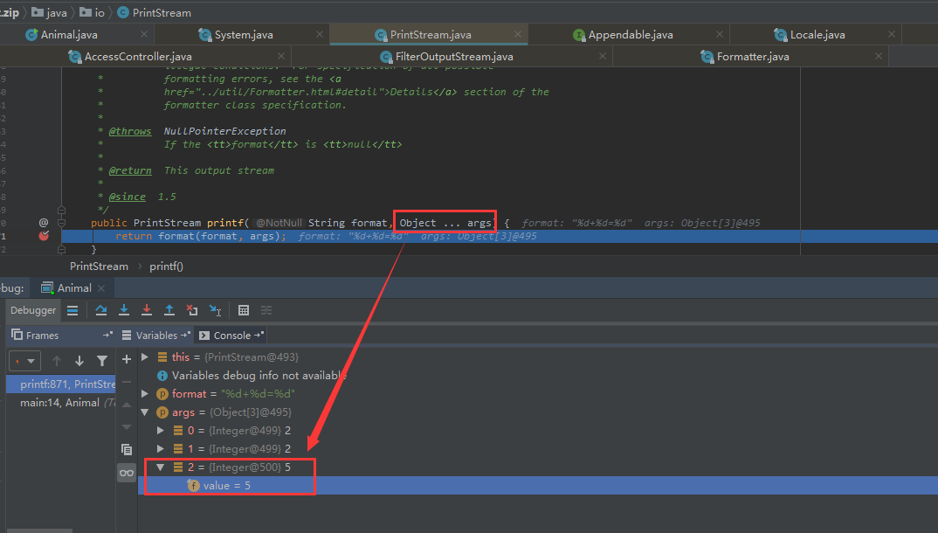The height and width of the screenshot is (533, 938).
Task: Select the Frames panel tab
Action: click(42, 336)
